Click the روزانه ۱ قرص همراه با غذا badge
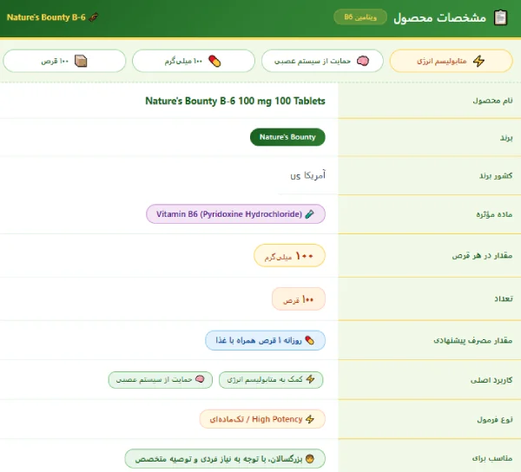Viewport: 521px width, 472px height. 265,340
